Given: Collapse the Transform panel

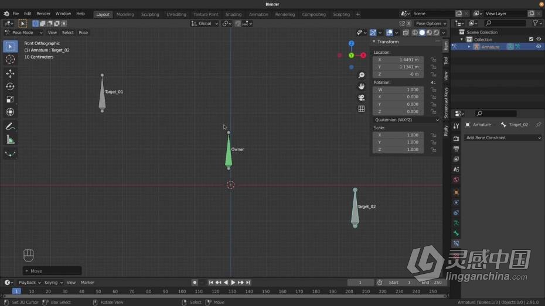Looking at the screenshot, I should click(374, 42).
